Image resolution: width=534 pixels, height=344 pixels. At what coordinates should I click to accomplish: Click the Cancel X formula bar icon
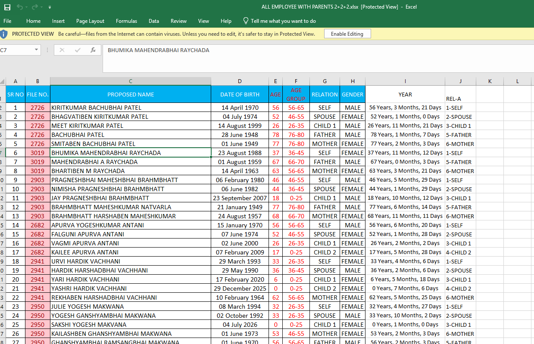click(62, 50)
